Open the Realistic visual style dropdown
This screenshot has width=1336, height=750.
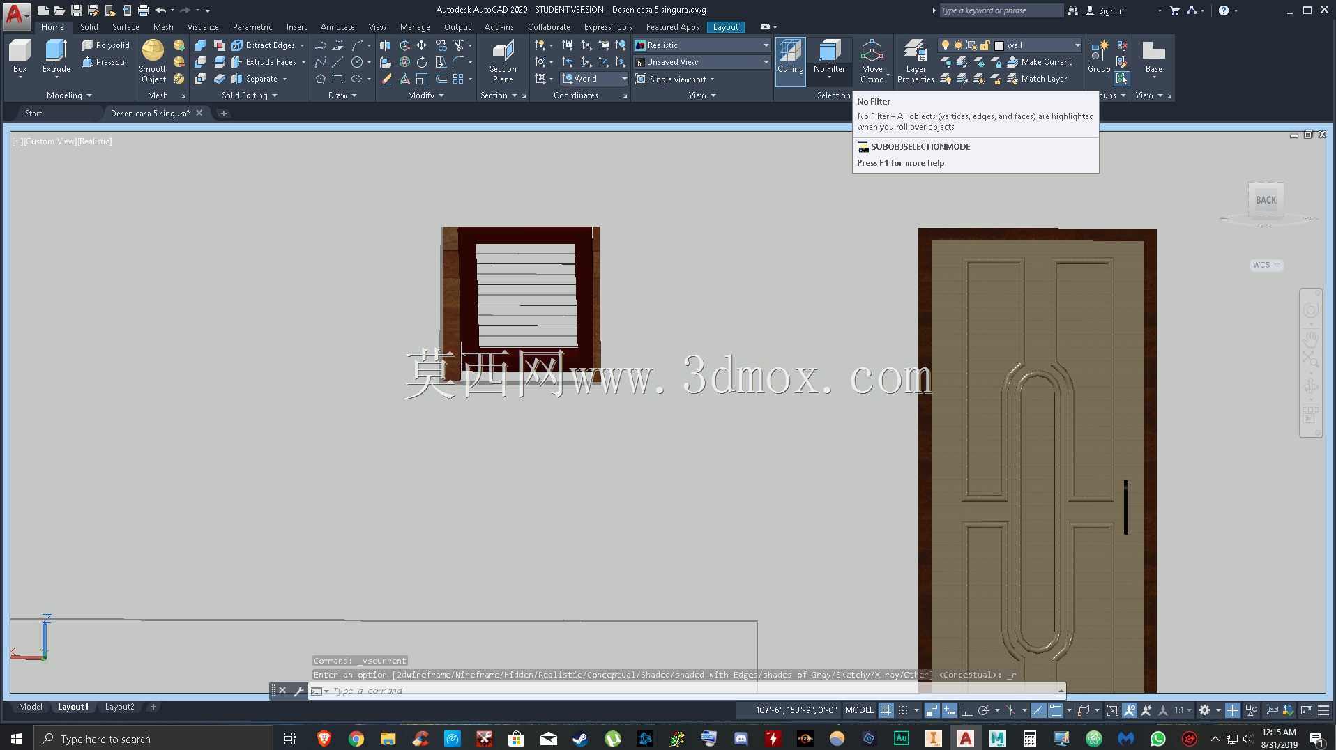[x=701, y=45]
